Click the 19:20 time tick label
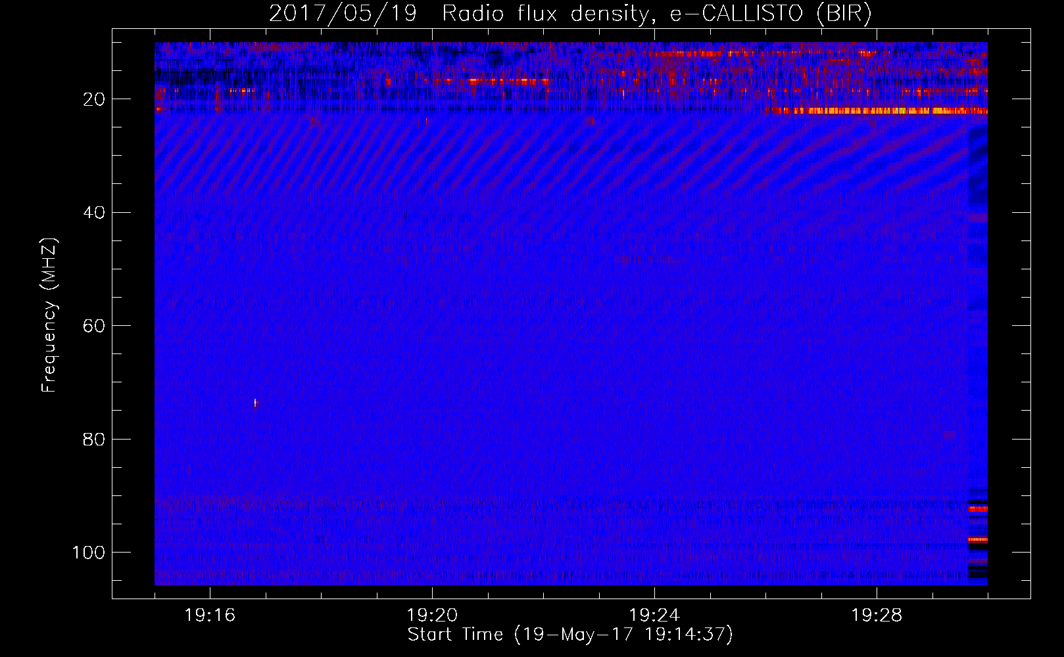 (432, 616)
